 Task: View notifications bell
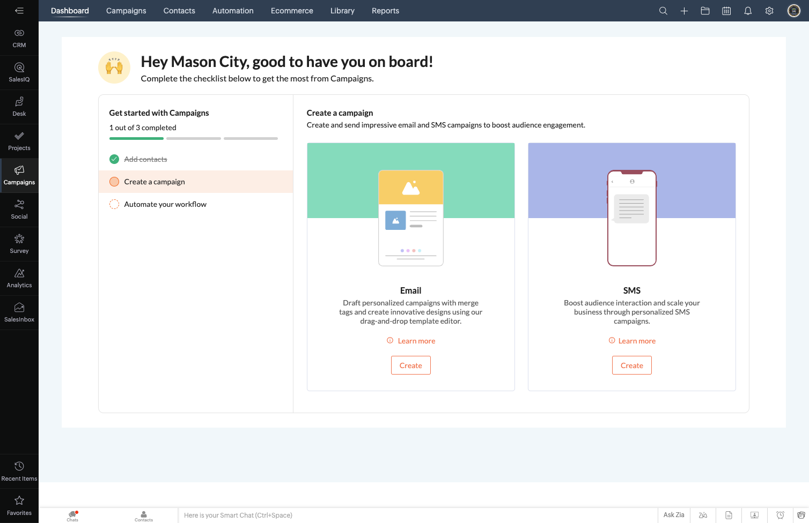(x=748, y=11)
